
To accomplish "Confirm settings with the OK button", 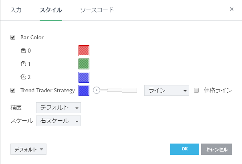I will tap(184, 149).
